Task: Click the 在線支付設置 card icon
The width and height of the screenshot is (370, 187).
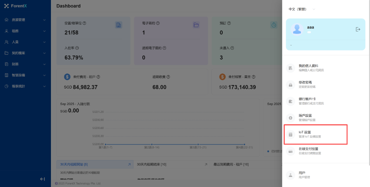Action: click(x=291, y=151)
